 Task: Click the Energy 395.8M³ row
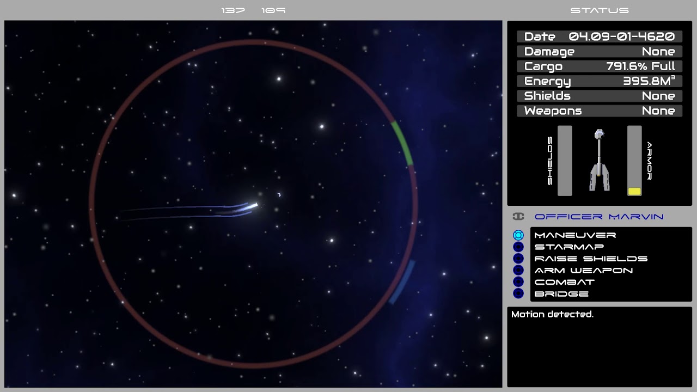coord(599,81)
